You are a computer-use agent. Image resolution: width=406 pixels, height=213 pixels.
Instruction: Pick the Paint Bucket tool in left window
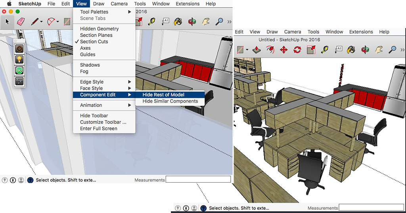tap(178, 21)
